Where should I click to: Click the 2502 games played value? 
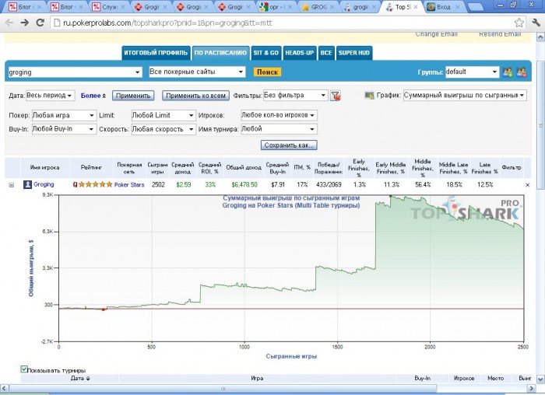pyautogui.click(x=158, y=184)
